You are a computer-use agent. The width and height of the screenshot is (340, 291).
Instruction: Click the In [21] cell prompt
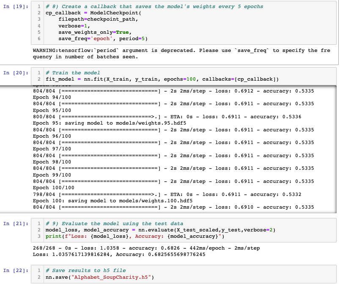tap(16, 223)
